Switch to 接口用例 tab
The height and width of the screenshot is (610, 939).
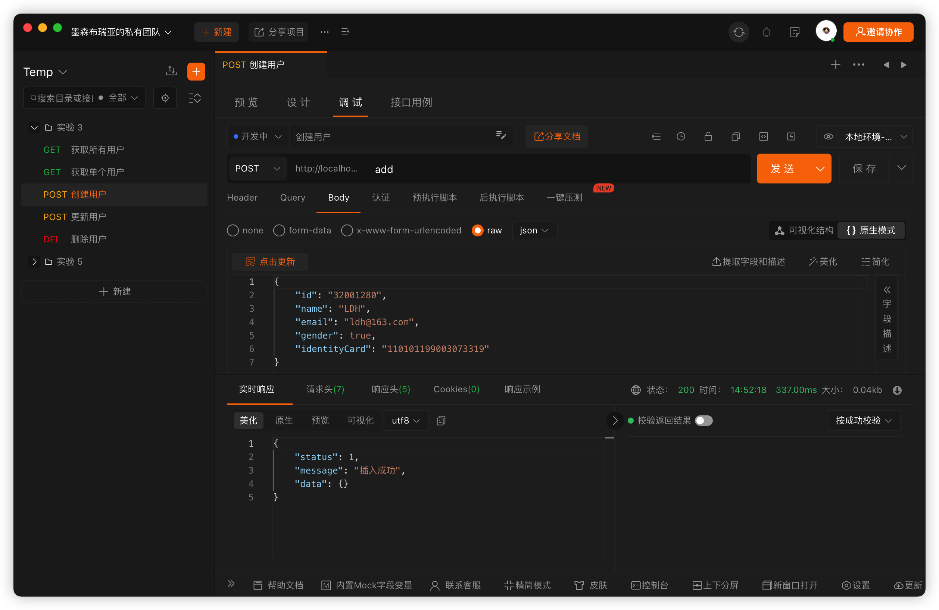412,103
